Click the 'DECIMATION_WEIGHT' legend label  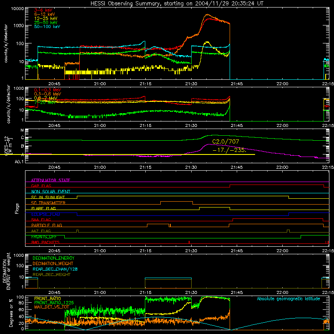click(53, 263)
